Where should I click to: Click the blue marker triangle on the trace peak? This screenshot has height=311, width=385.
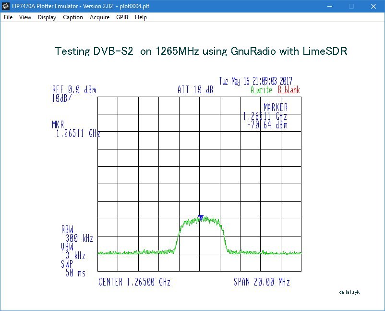pyautogui.click(x=201, y=218)
